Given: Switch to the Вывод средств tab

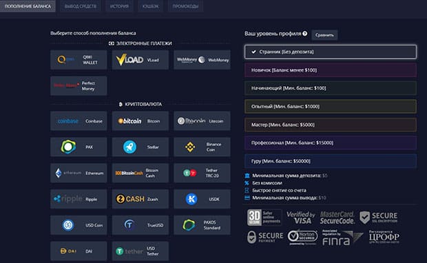Looking at the screenshot, I should [x=81, y=6].
